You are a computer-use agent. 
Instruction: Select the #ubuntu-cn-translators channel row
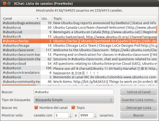click(x=79, y=73)
